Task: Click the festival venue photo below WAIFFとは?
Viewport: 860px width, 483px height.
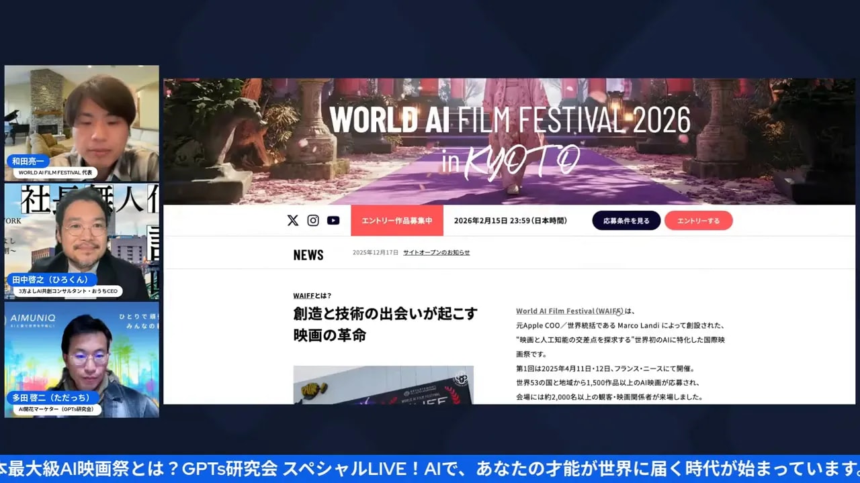Action: pos(383,386)
